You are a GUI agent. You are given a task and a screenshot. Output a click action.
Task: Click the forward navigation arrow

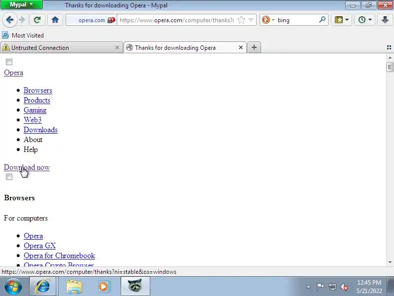22,20
